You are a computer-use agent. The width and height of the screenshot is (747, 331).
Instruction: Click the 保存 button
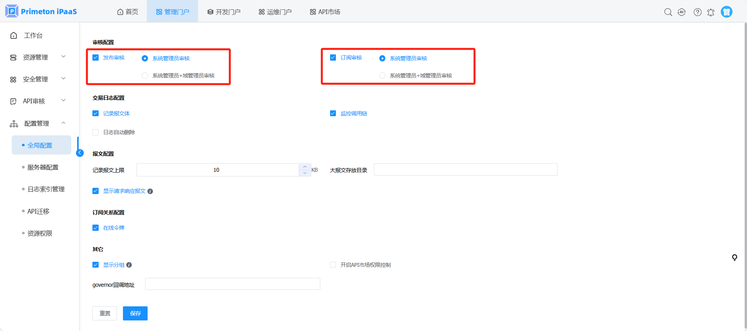(135, 313)
